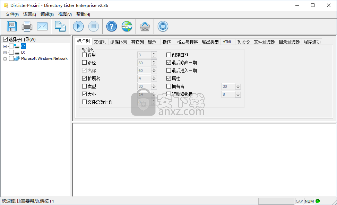Click the save floppy disk toolbar icon
Viewport: 337px width, 205px height.
[x=12, y=26]
